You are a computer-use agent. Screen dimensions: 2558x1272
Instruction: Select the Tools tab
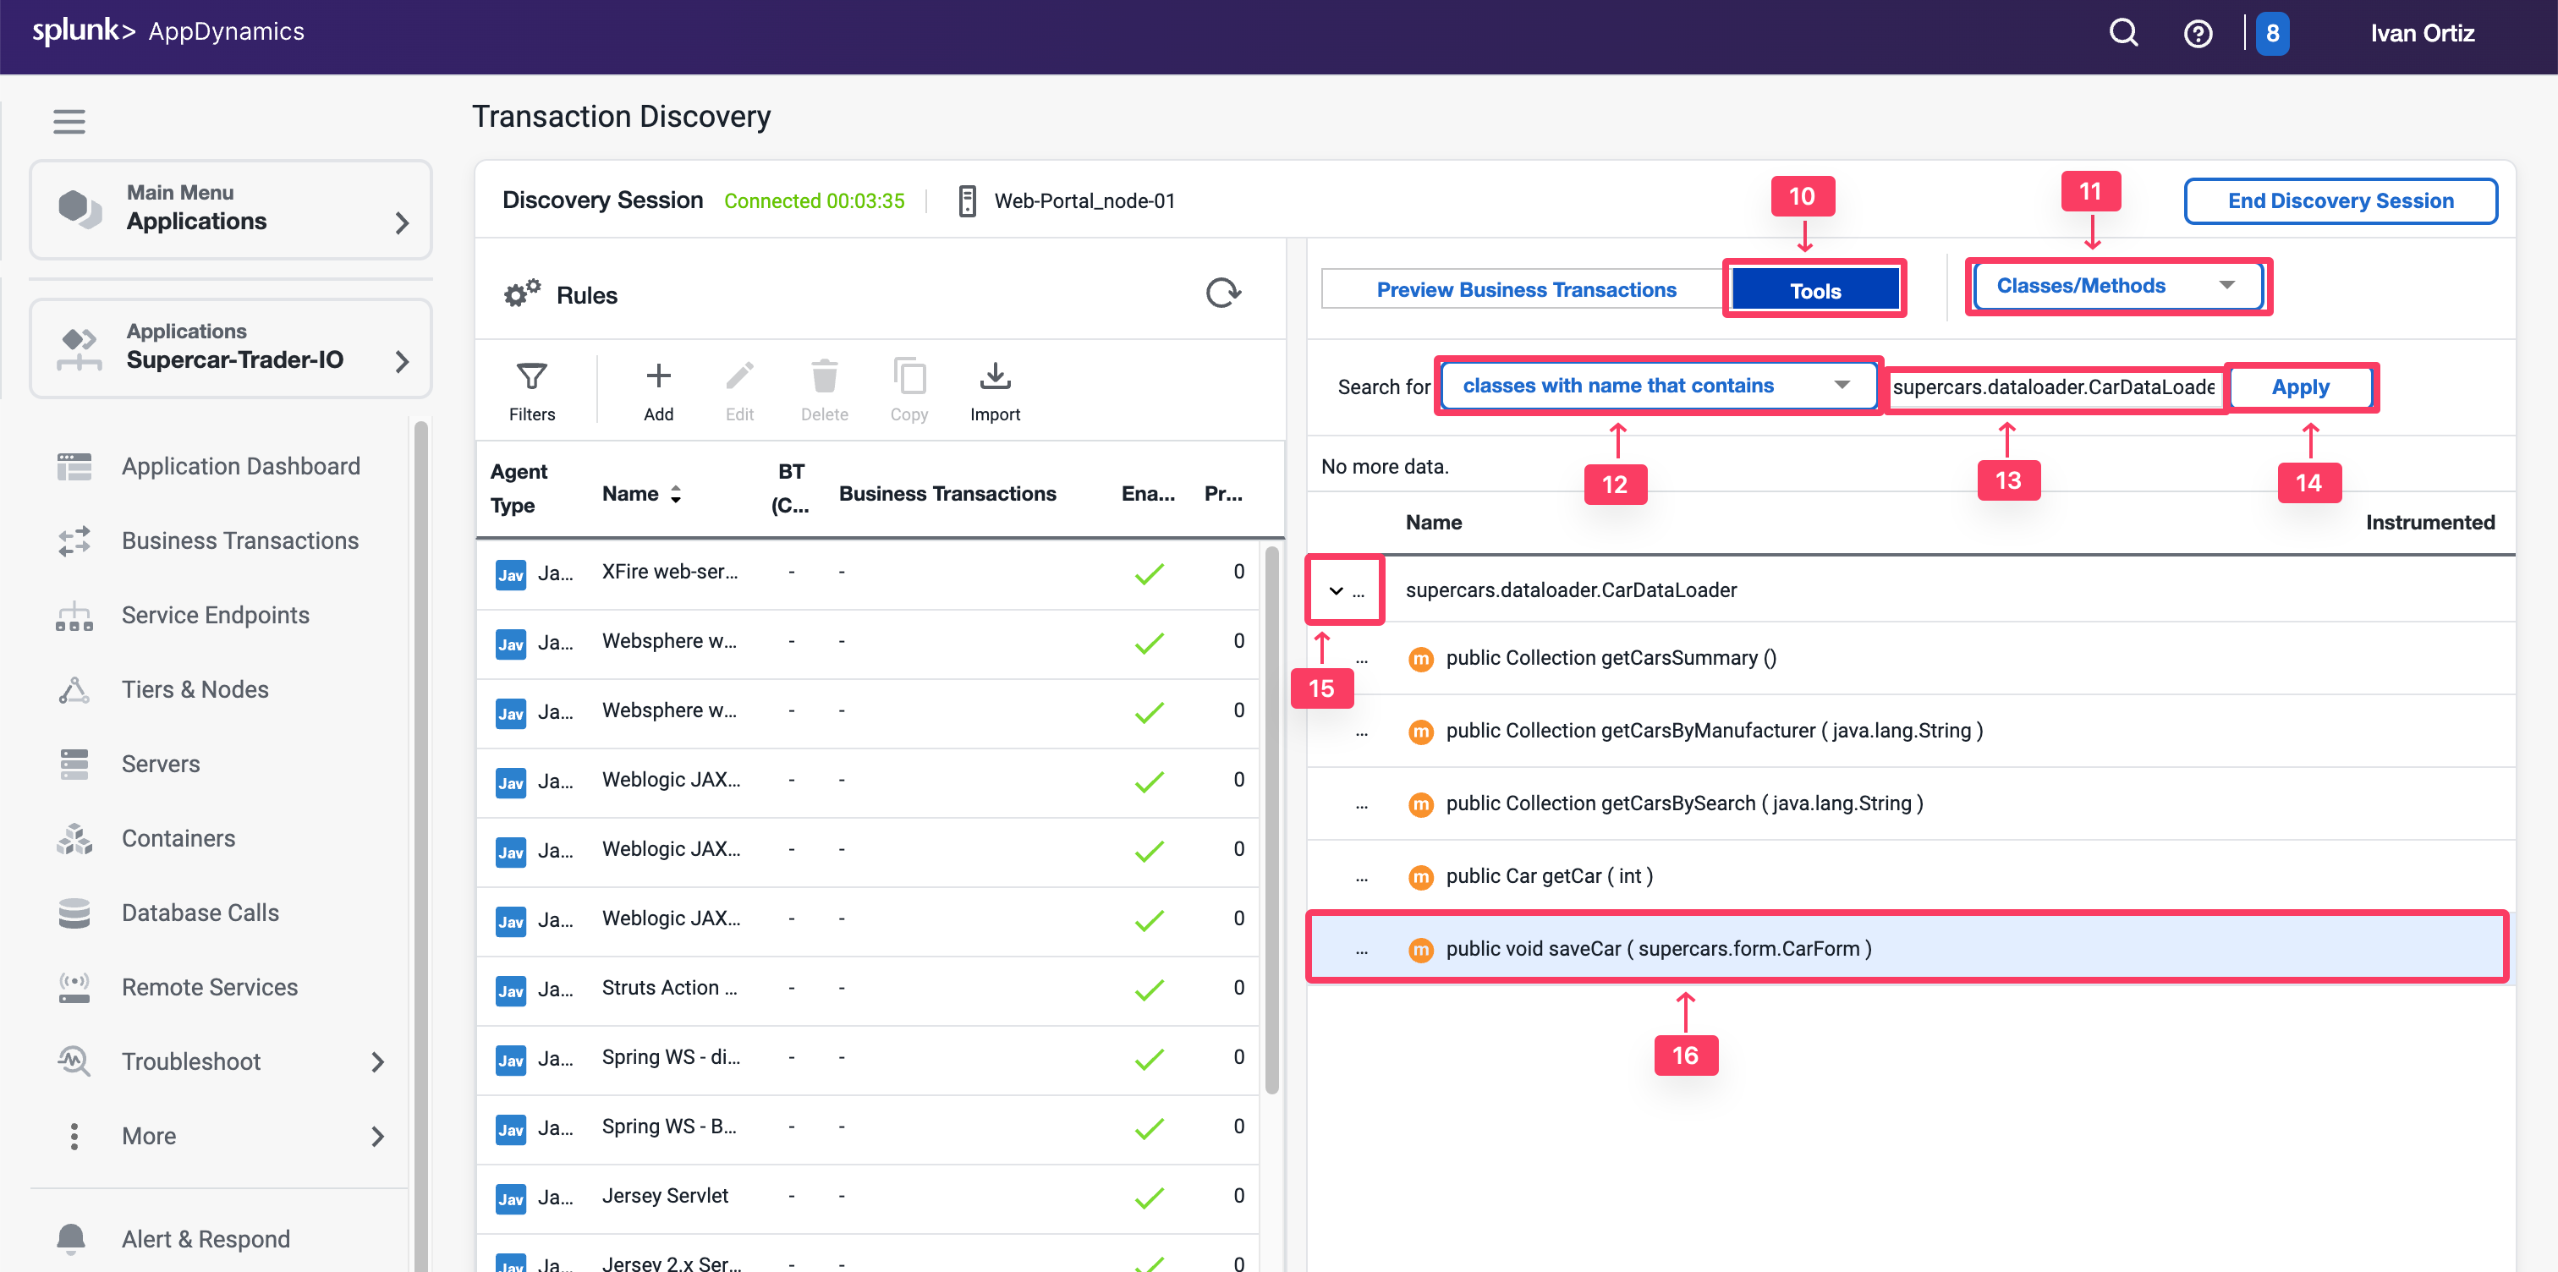click(x=1814, y=290)
